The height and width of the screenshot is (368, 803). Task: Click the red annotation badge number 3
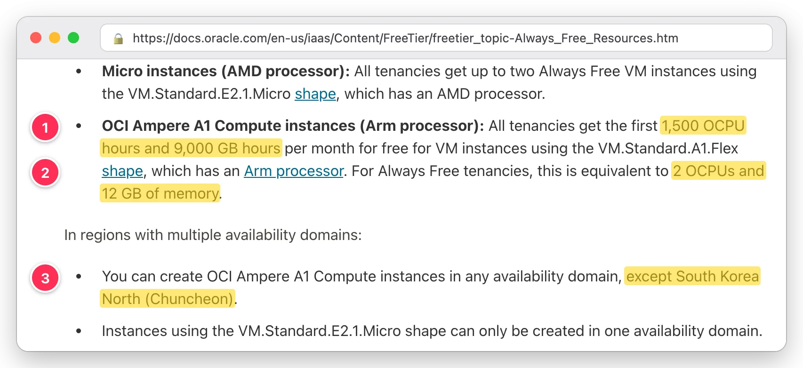45,278
